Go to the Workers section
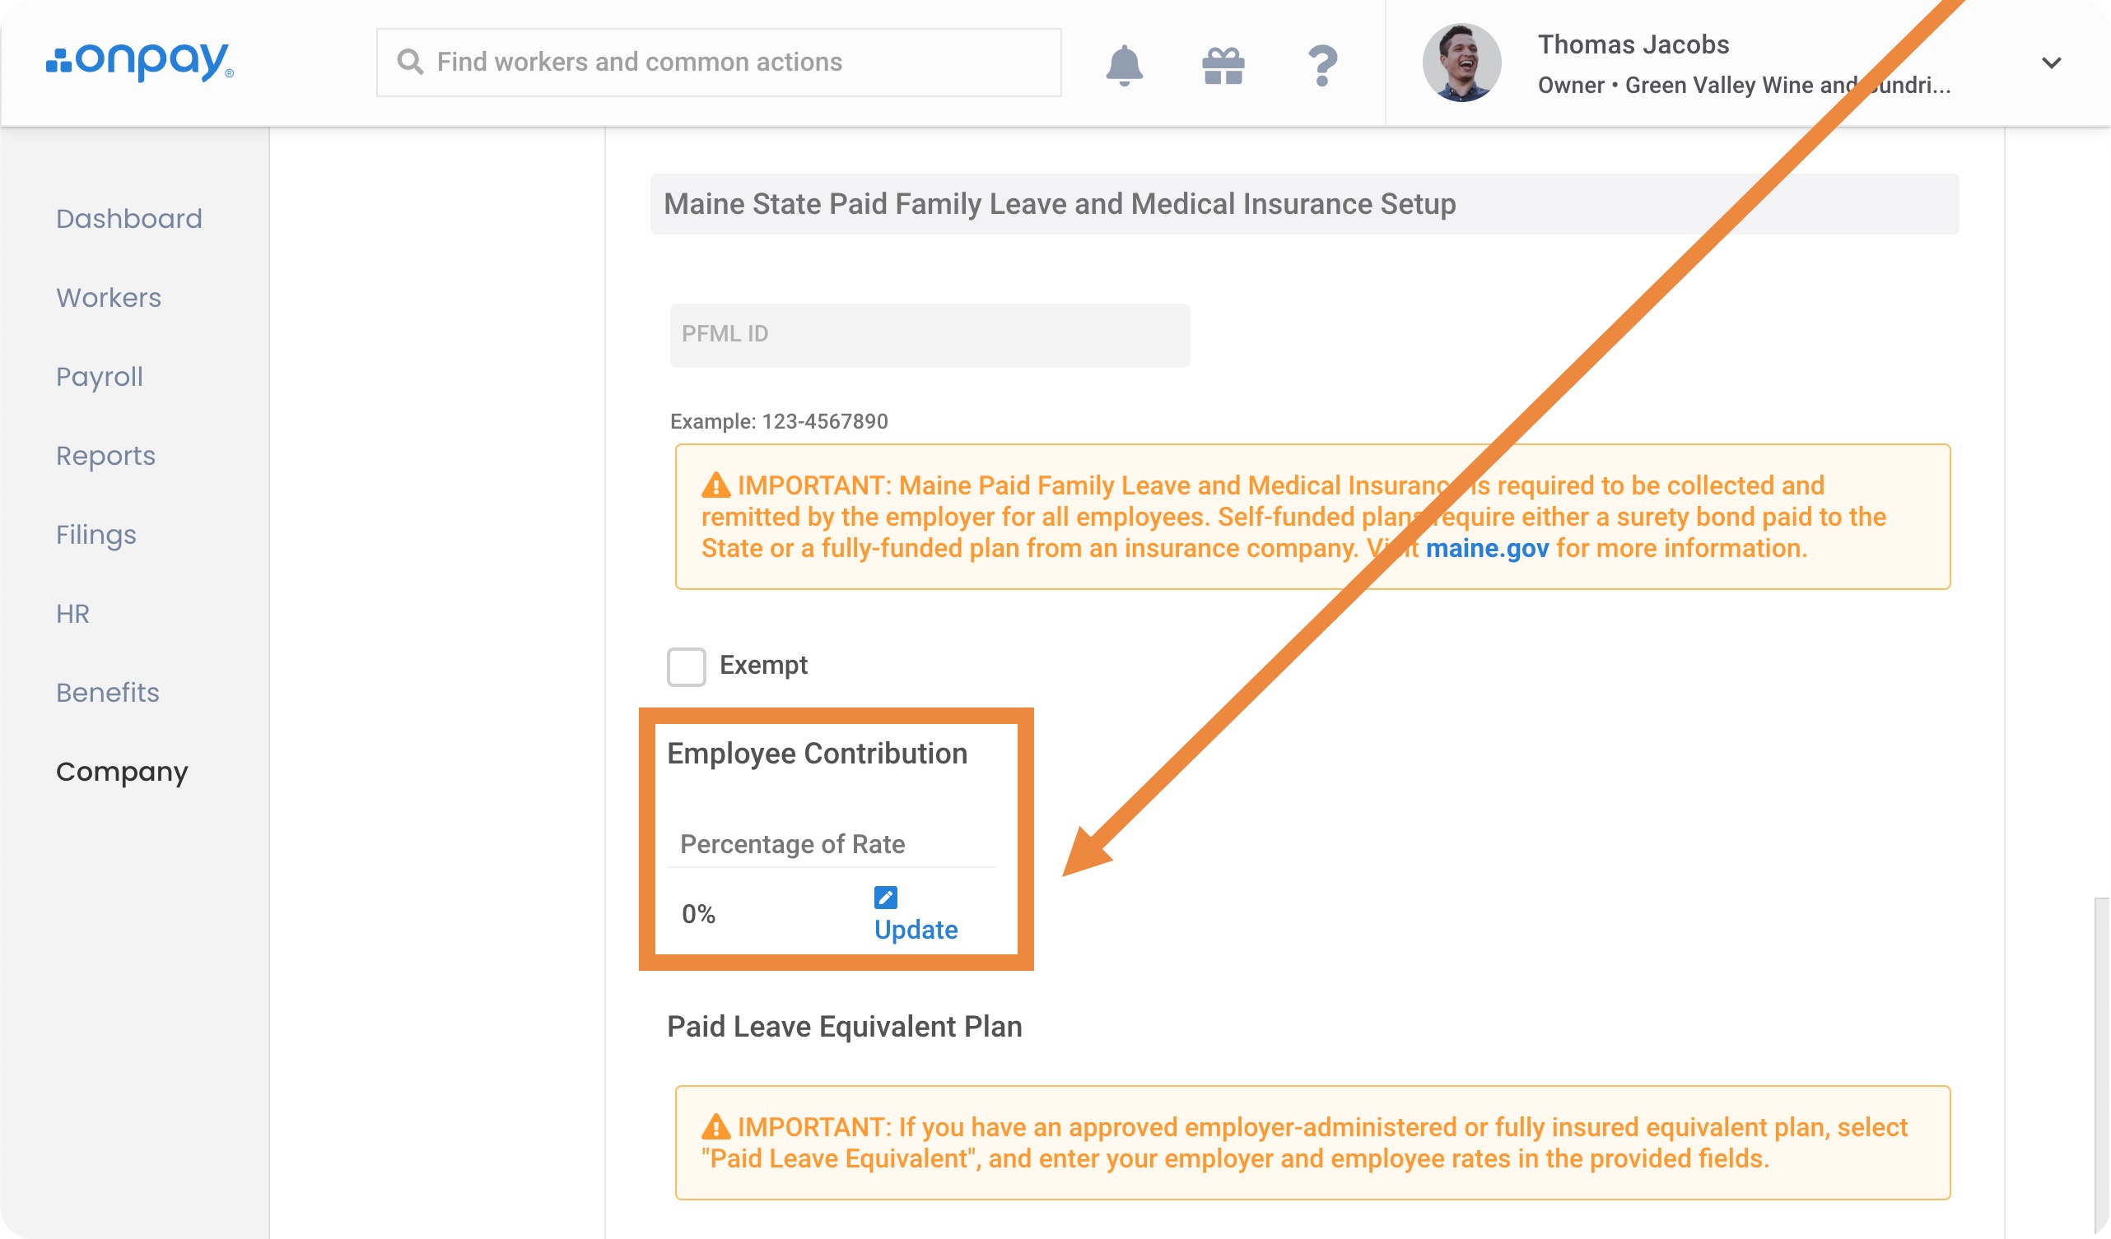 click(x=109, y=297)
